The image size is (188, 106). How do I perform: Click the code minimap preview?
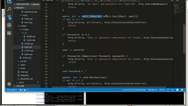point(178,9)
